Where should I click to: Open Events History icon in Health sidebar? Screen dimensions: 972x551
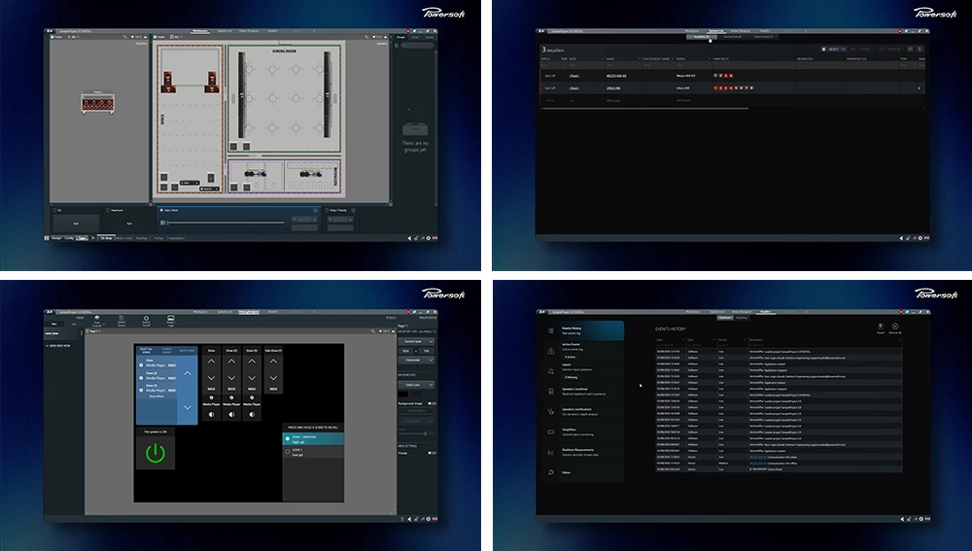pos(550,330)
